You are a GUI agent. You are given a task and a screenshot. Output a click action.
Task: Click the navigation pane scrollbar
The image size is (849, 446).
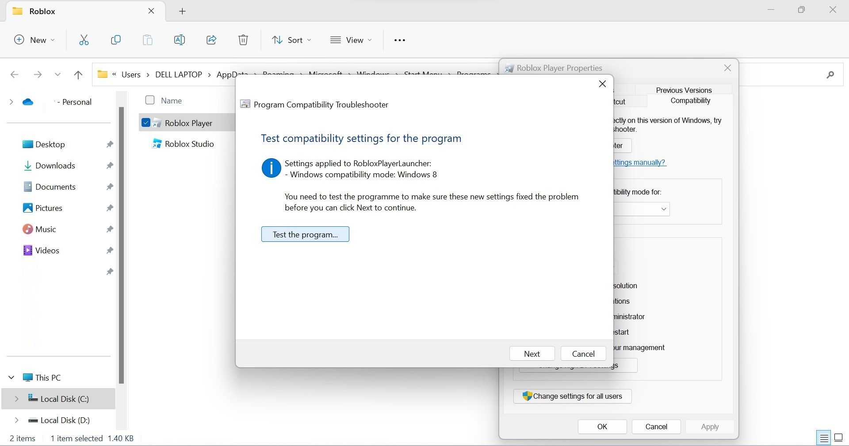[121, 245]
